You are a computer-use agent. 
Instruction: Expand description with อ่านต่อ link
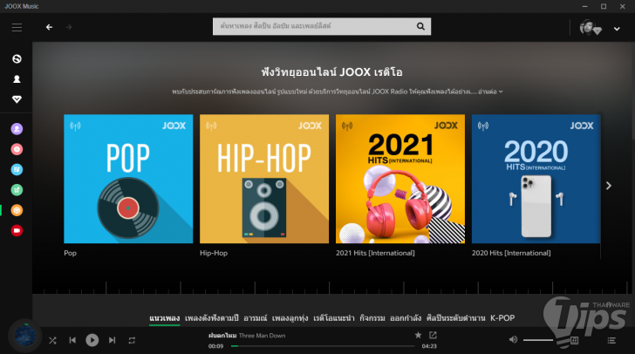[490, 92]
